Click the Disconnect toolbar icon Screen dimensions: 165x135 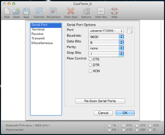click(53, 11)
